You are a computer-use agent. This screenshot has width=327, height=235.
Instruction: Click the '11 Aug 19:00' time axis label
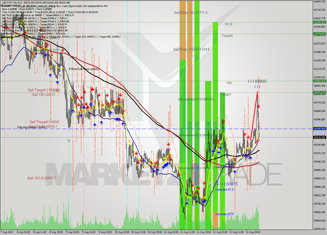coord(204,232)
